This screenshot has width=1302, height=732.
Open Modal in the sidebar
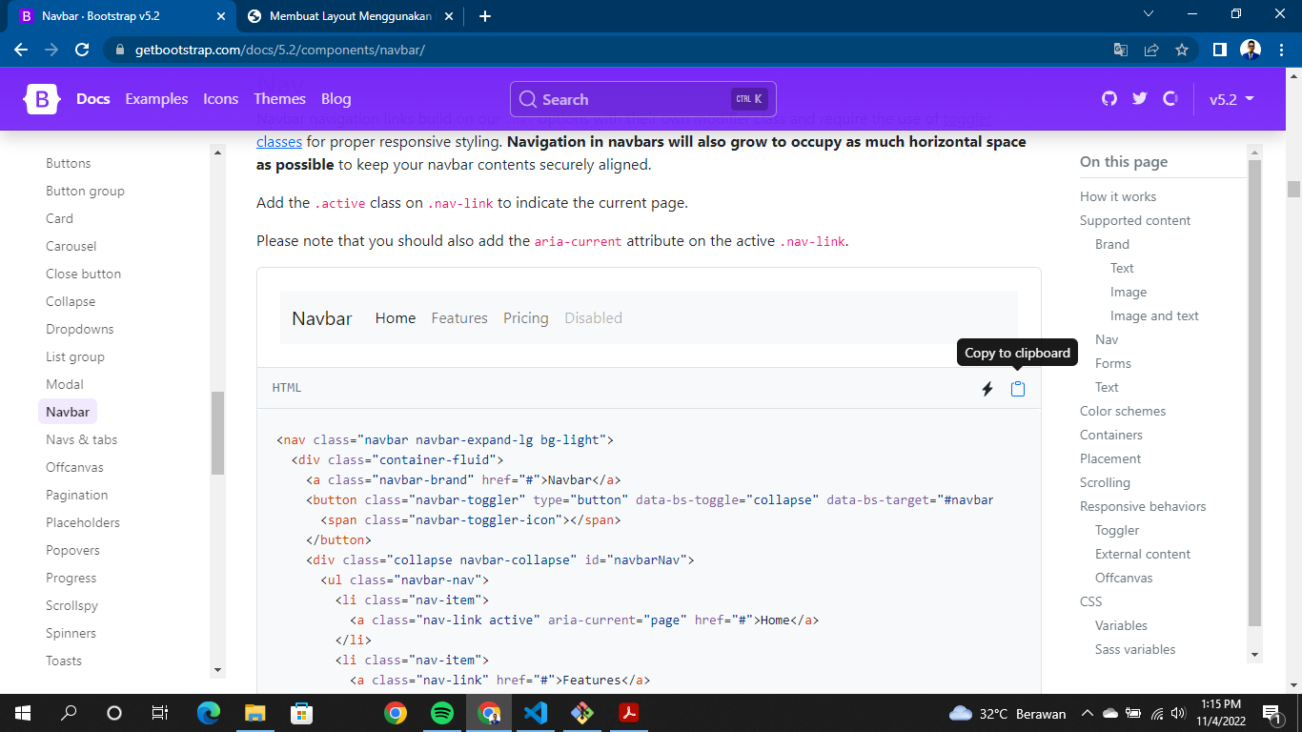(x=65, y=384)
